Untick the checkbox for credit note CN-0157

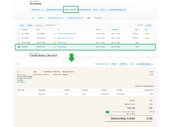point(19,47)
